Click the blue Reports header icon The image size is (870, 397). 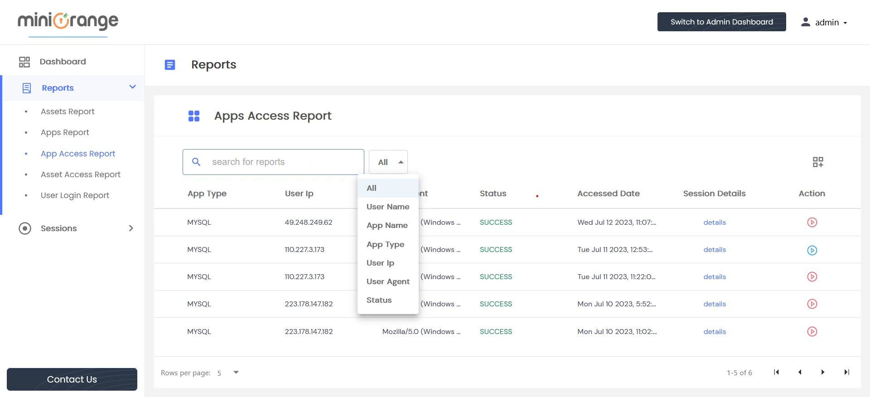170,65
